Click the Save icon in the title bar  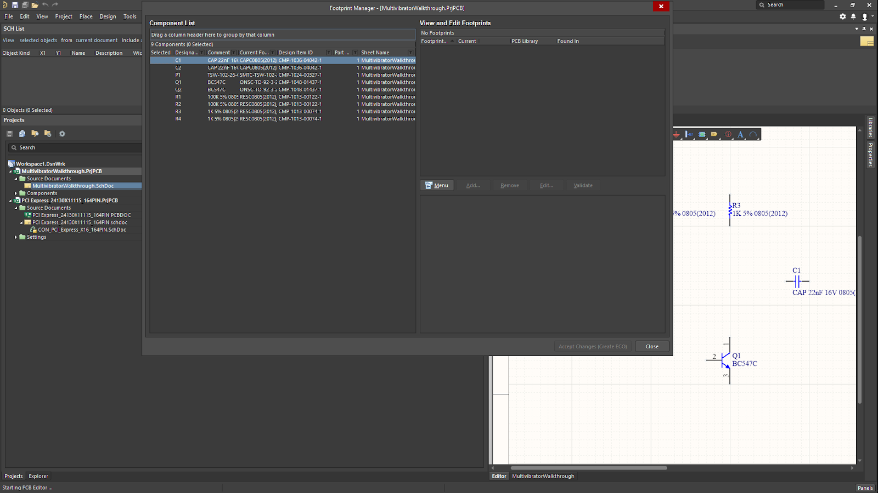15,5
